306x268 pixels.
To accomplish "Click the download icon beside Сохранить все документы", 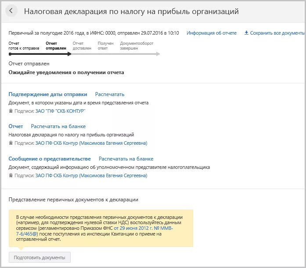I will 246,33.
